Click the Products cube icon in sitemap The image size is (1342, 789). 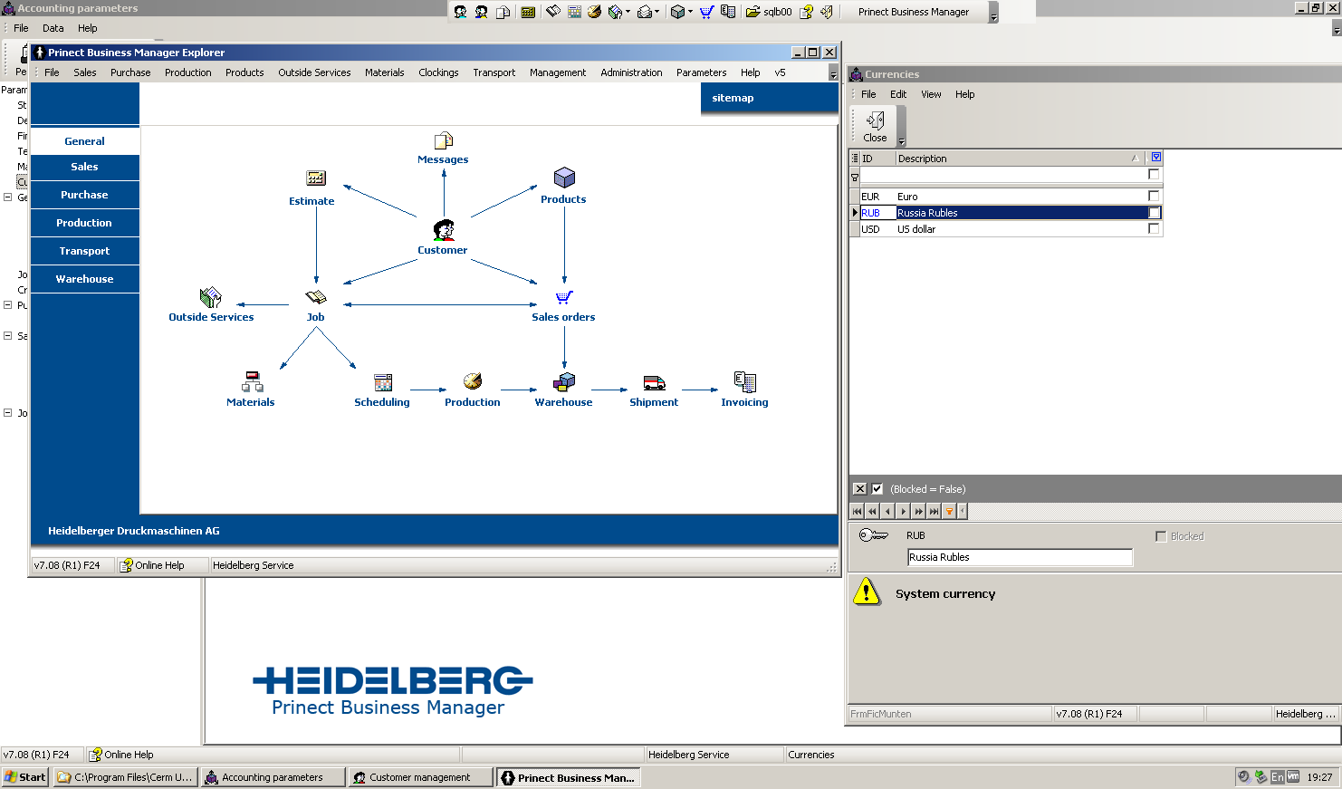(x=564, y=178)
